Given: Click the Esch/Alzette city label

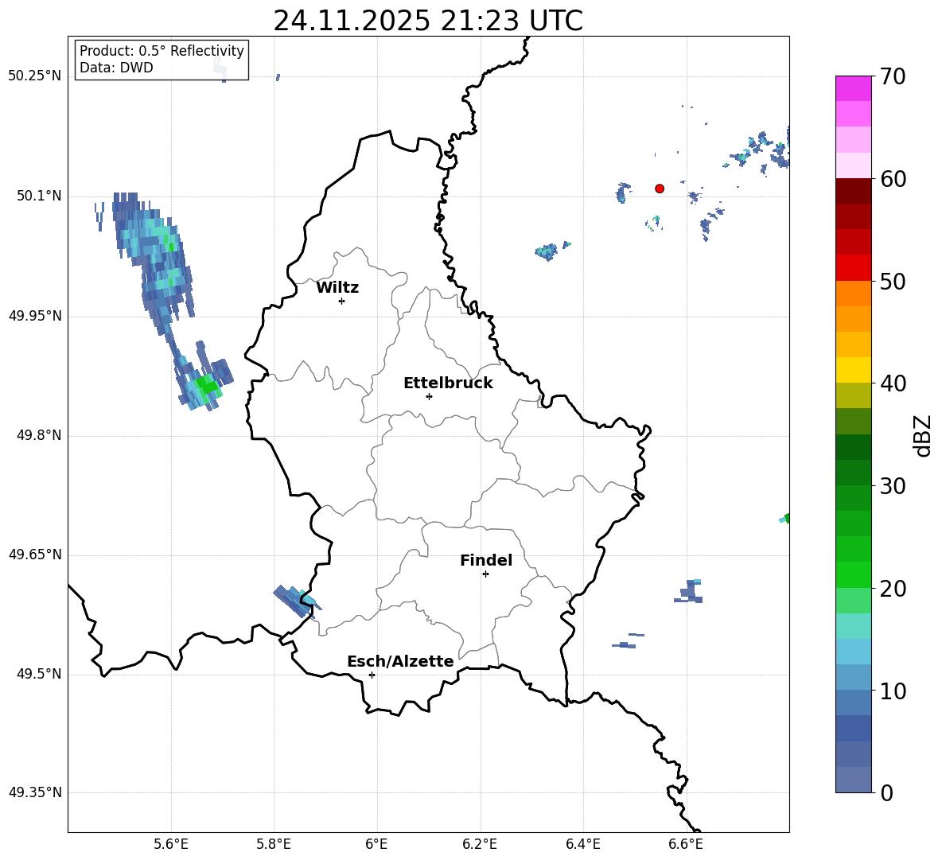Looking at the screenshot, I should 400,661.
